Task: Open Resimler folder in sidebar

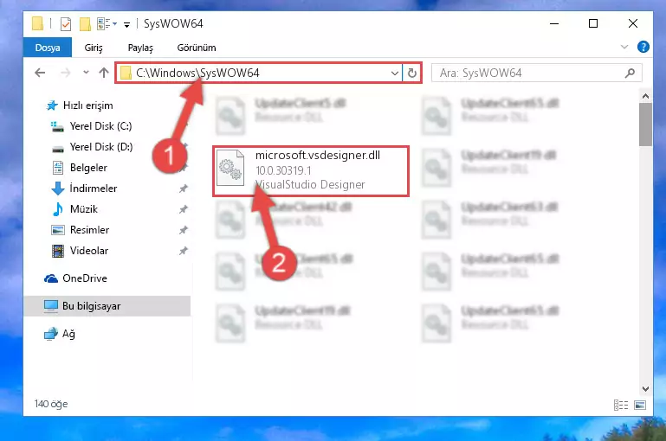Action: (89, 230)
